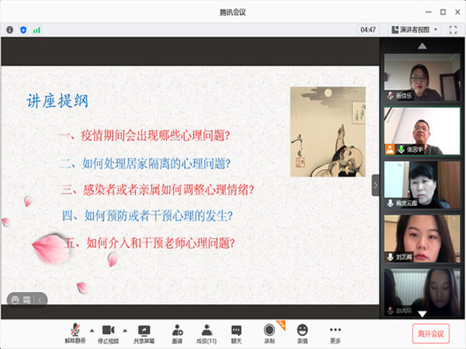The height and width of the screenshot is (349, 466).
Task: Open video options arrow beside 停止视频
Action: (x=125, y=330)
